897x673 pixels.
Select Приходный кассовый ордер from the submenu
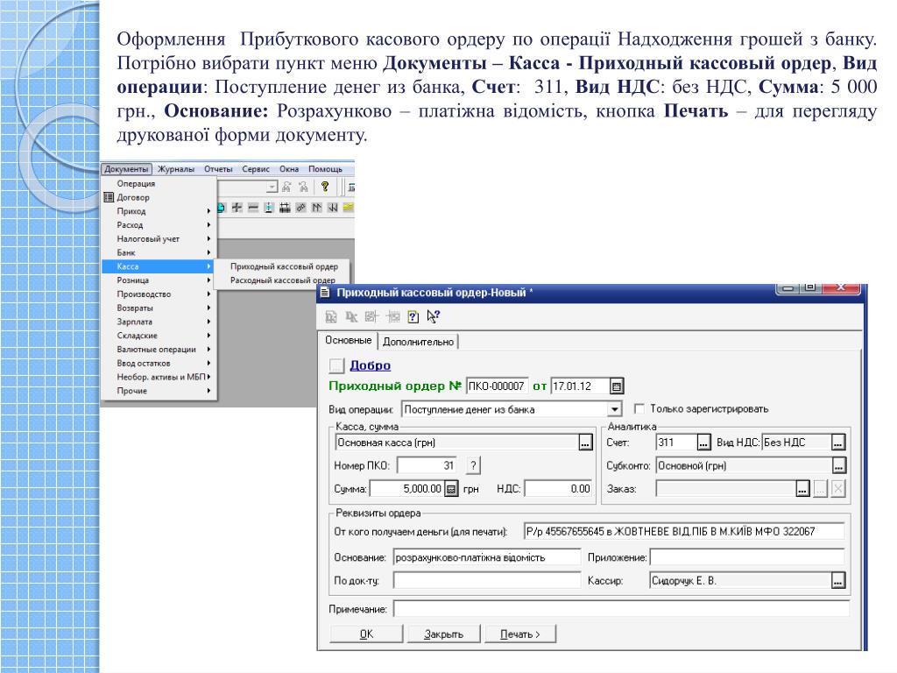pyautogui.click(x=283, y=266)
